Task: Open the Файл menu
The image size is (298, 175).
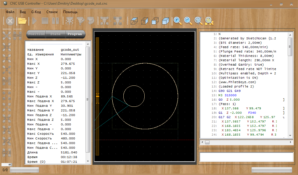Action: [x=10, y=12]
